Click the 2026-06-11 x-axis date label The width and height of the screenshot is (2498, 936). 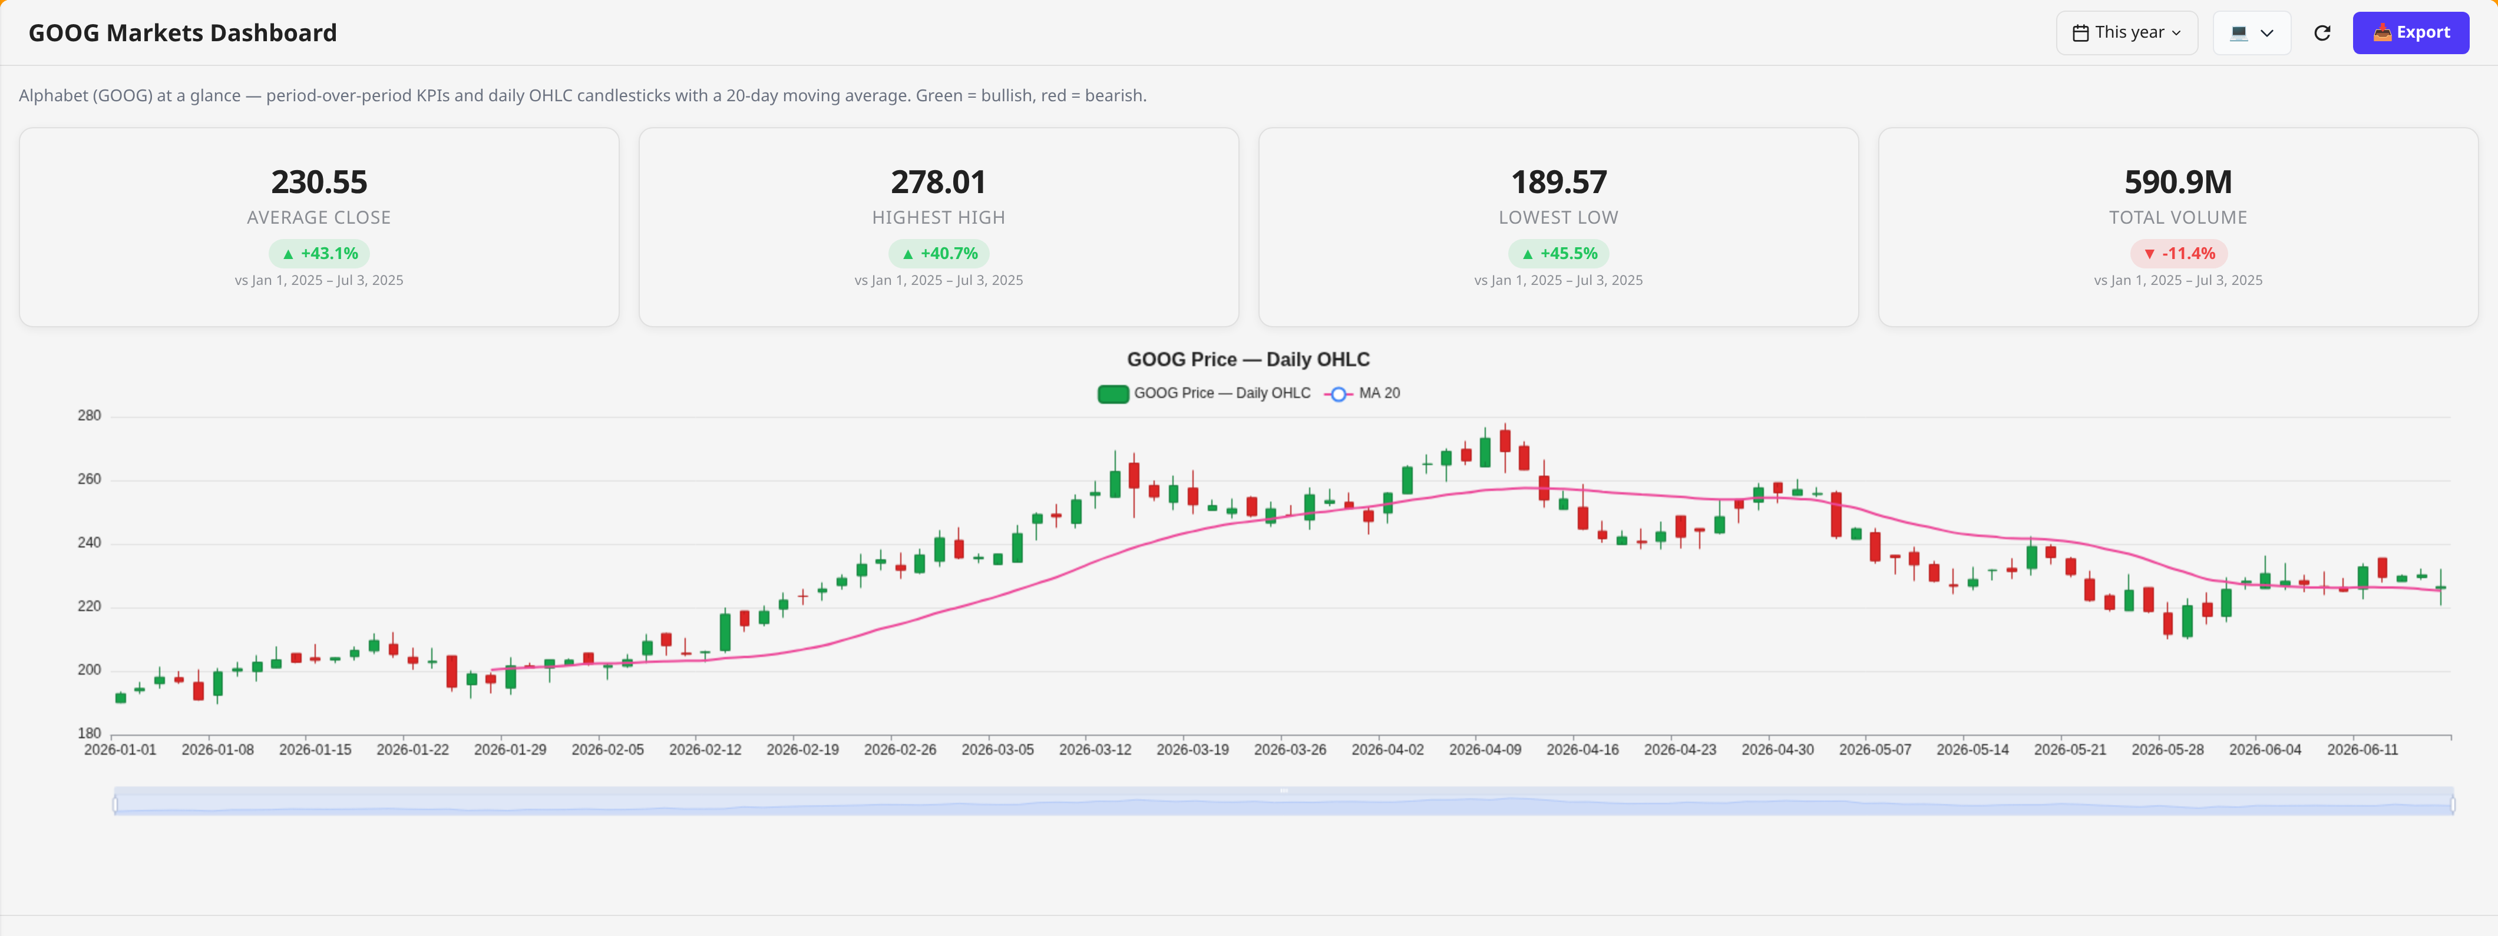[x=2363, y=750]
